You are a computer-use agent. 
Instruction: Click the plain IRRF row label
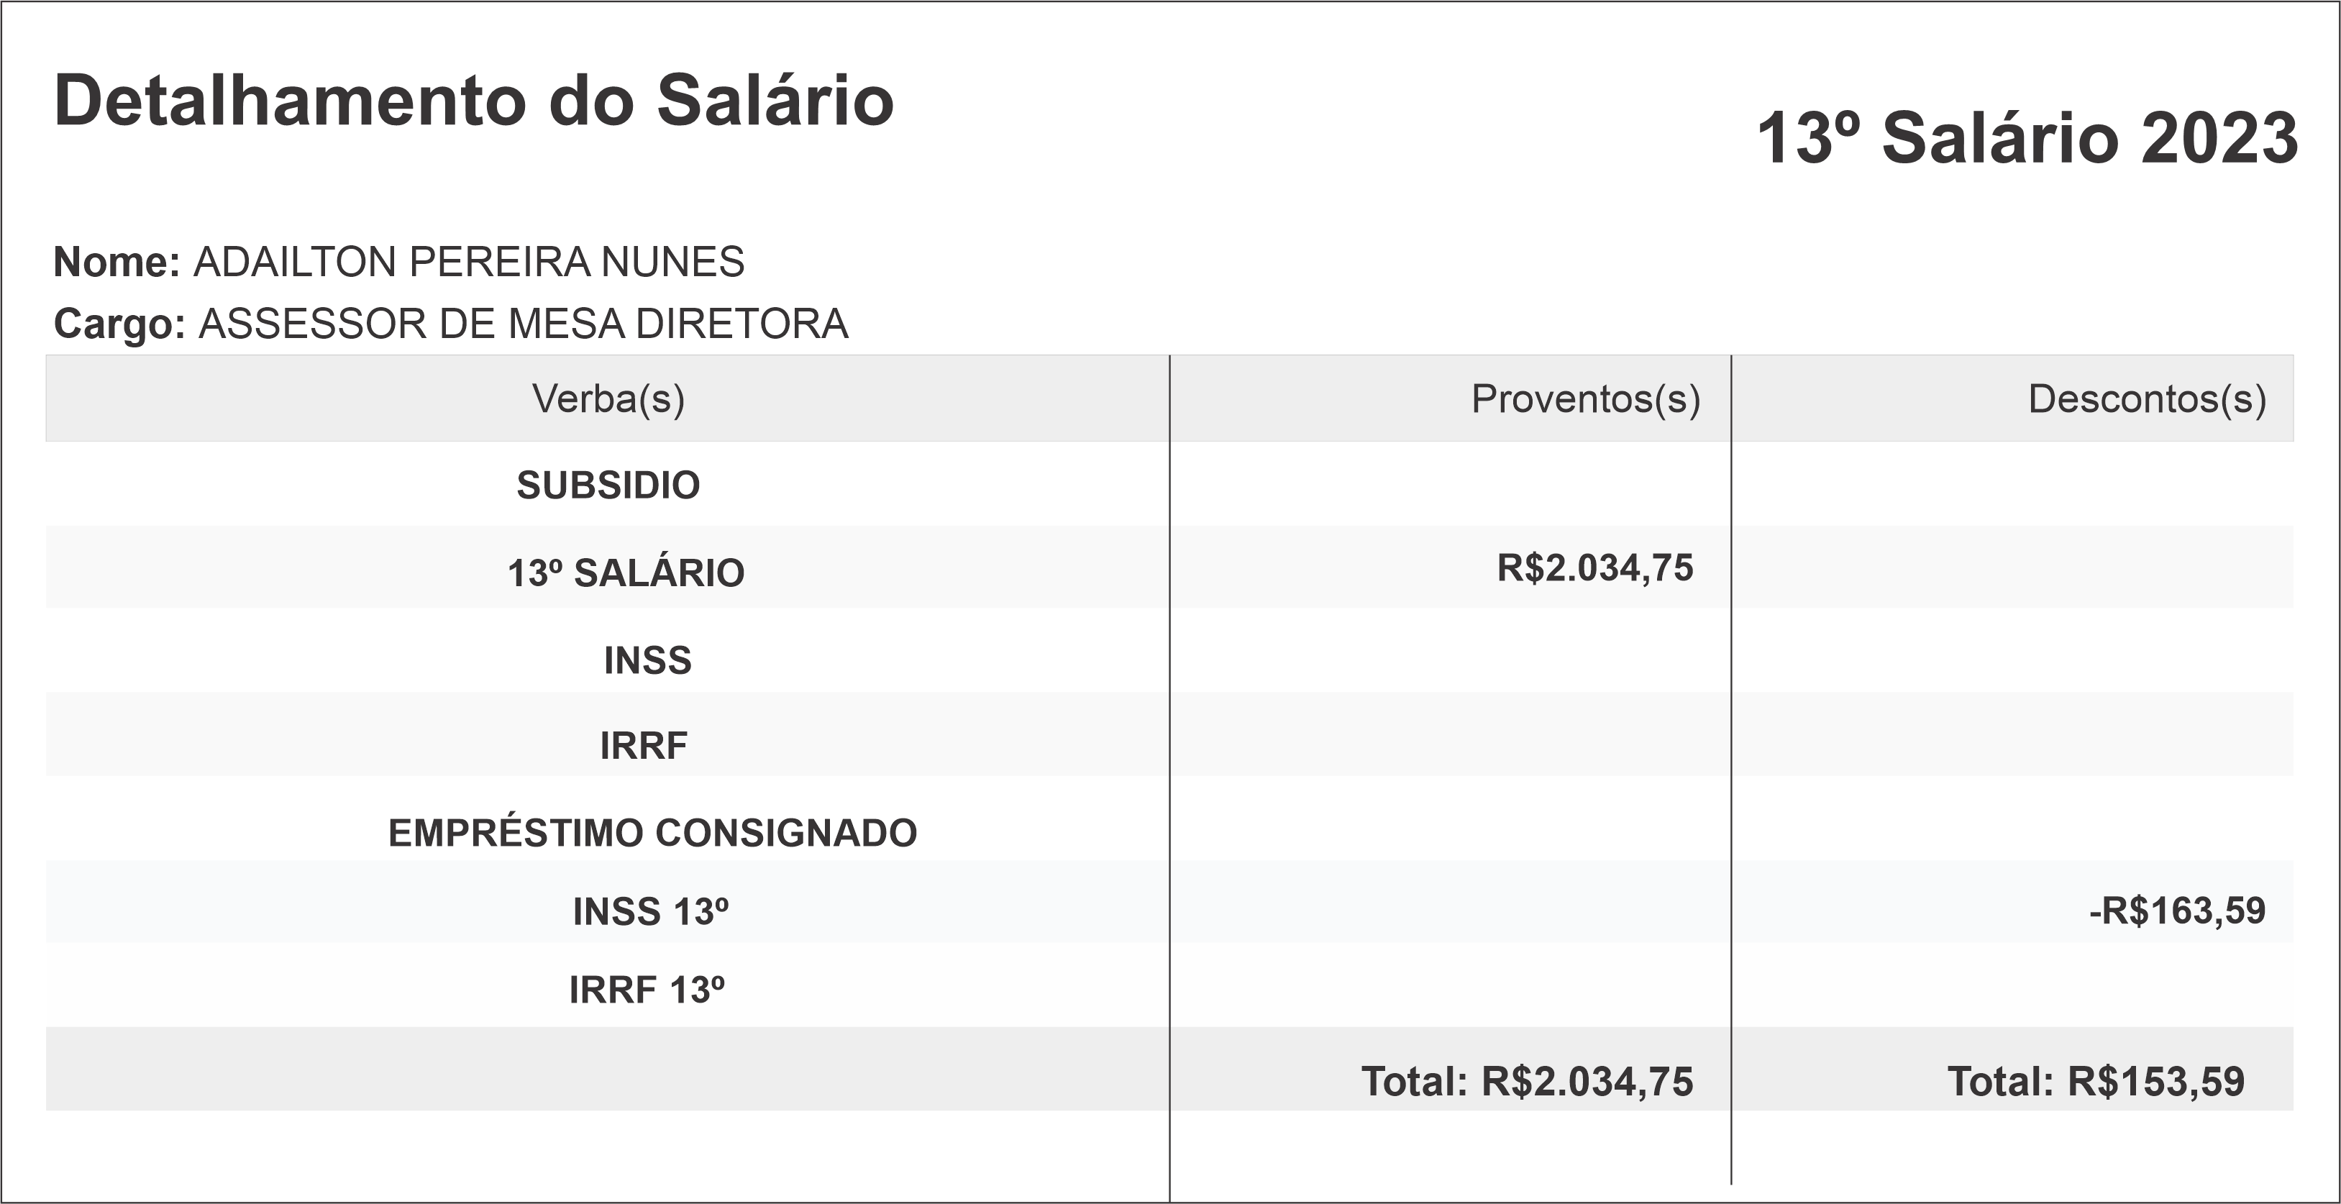tap(644, 746)
